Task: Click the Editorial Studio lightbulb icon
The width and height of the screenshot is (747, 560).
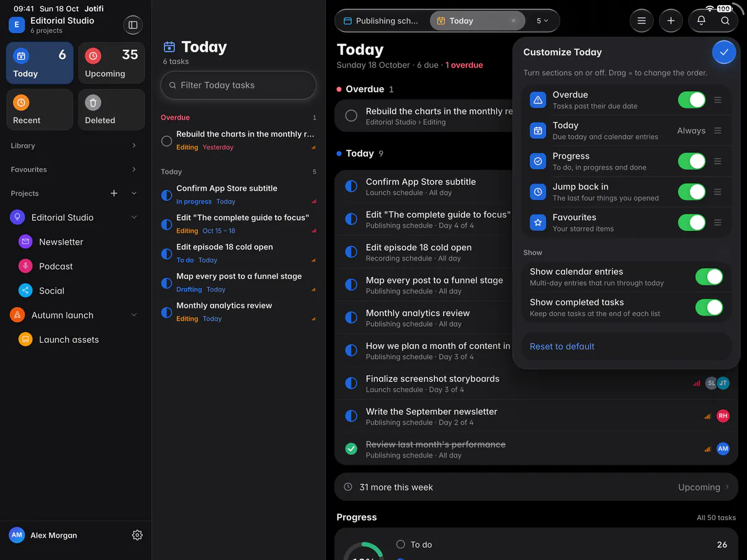Action: pos(17,217)
